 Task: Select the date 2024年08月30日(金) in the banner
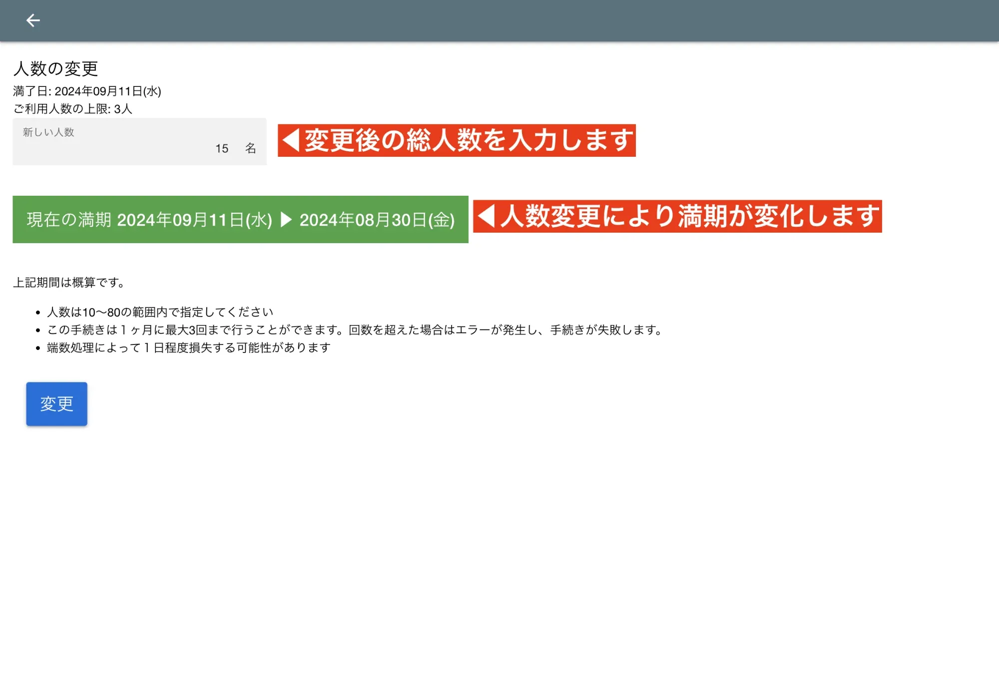point(377,220)
